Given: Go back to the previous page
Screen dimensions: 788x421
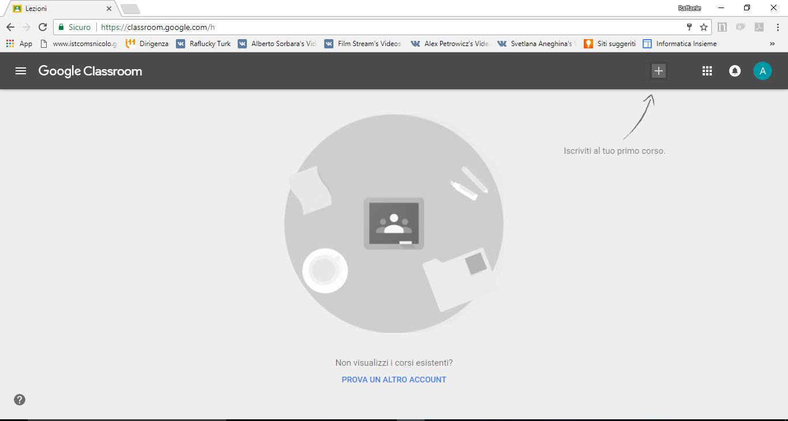Looking at the screenshot, I should 10,27.
